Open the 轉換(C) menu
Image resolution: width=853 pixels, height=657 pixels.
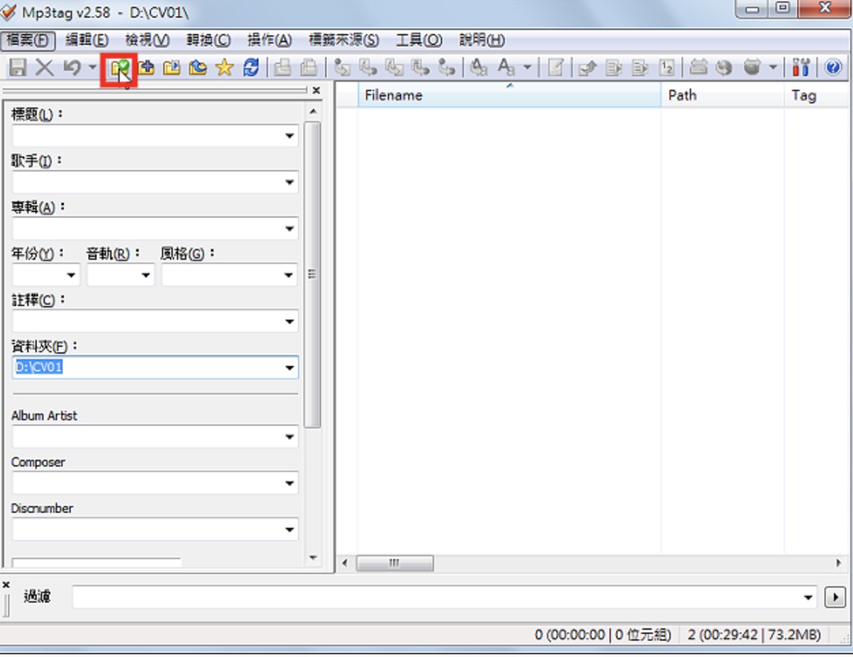pos(209,40)
